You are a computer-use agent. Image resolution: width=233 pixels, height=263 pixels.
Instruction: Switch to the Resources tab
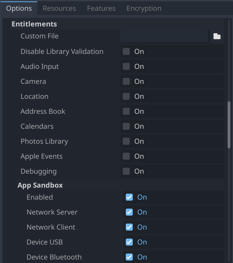click(x=59, y=8)
